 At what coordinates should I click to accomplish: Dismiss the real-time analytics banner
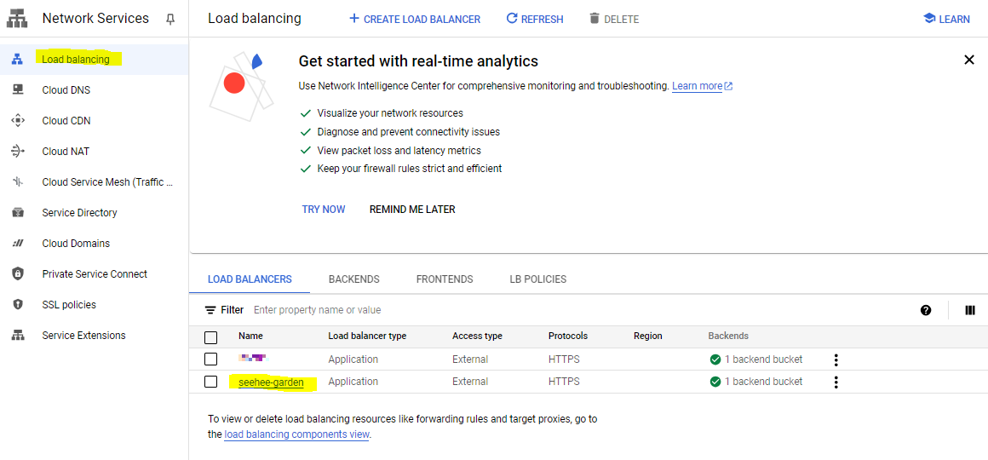[x=969, y=60]
